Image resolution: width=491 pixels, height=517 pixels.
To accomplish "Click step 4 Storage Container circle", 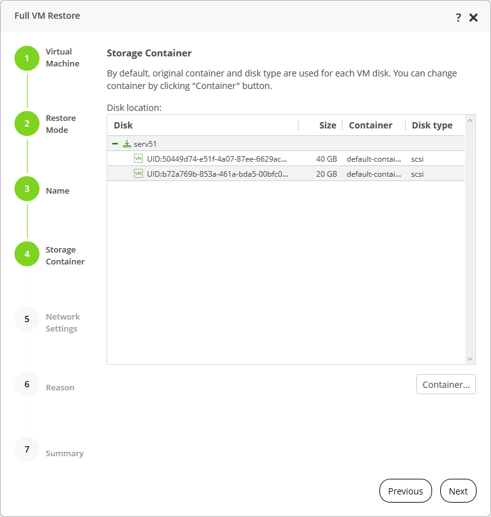I will [x=27, y=254].
